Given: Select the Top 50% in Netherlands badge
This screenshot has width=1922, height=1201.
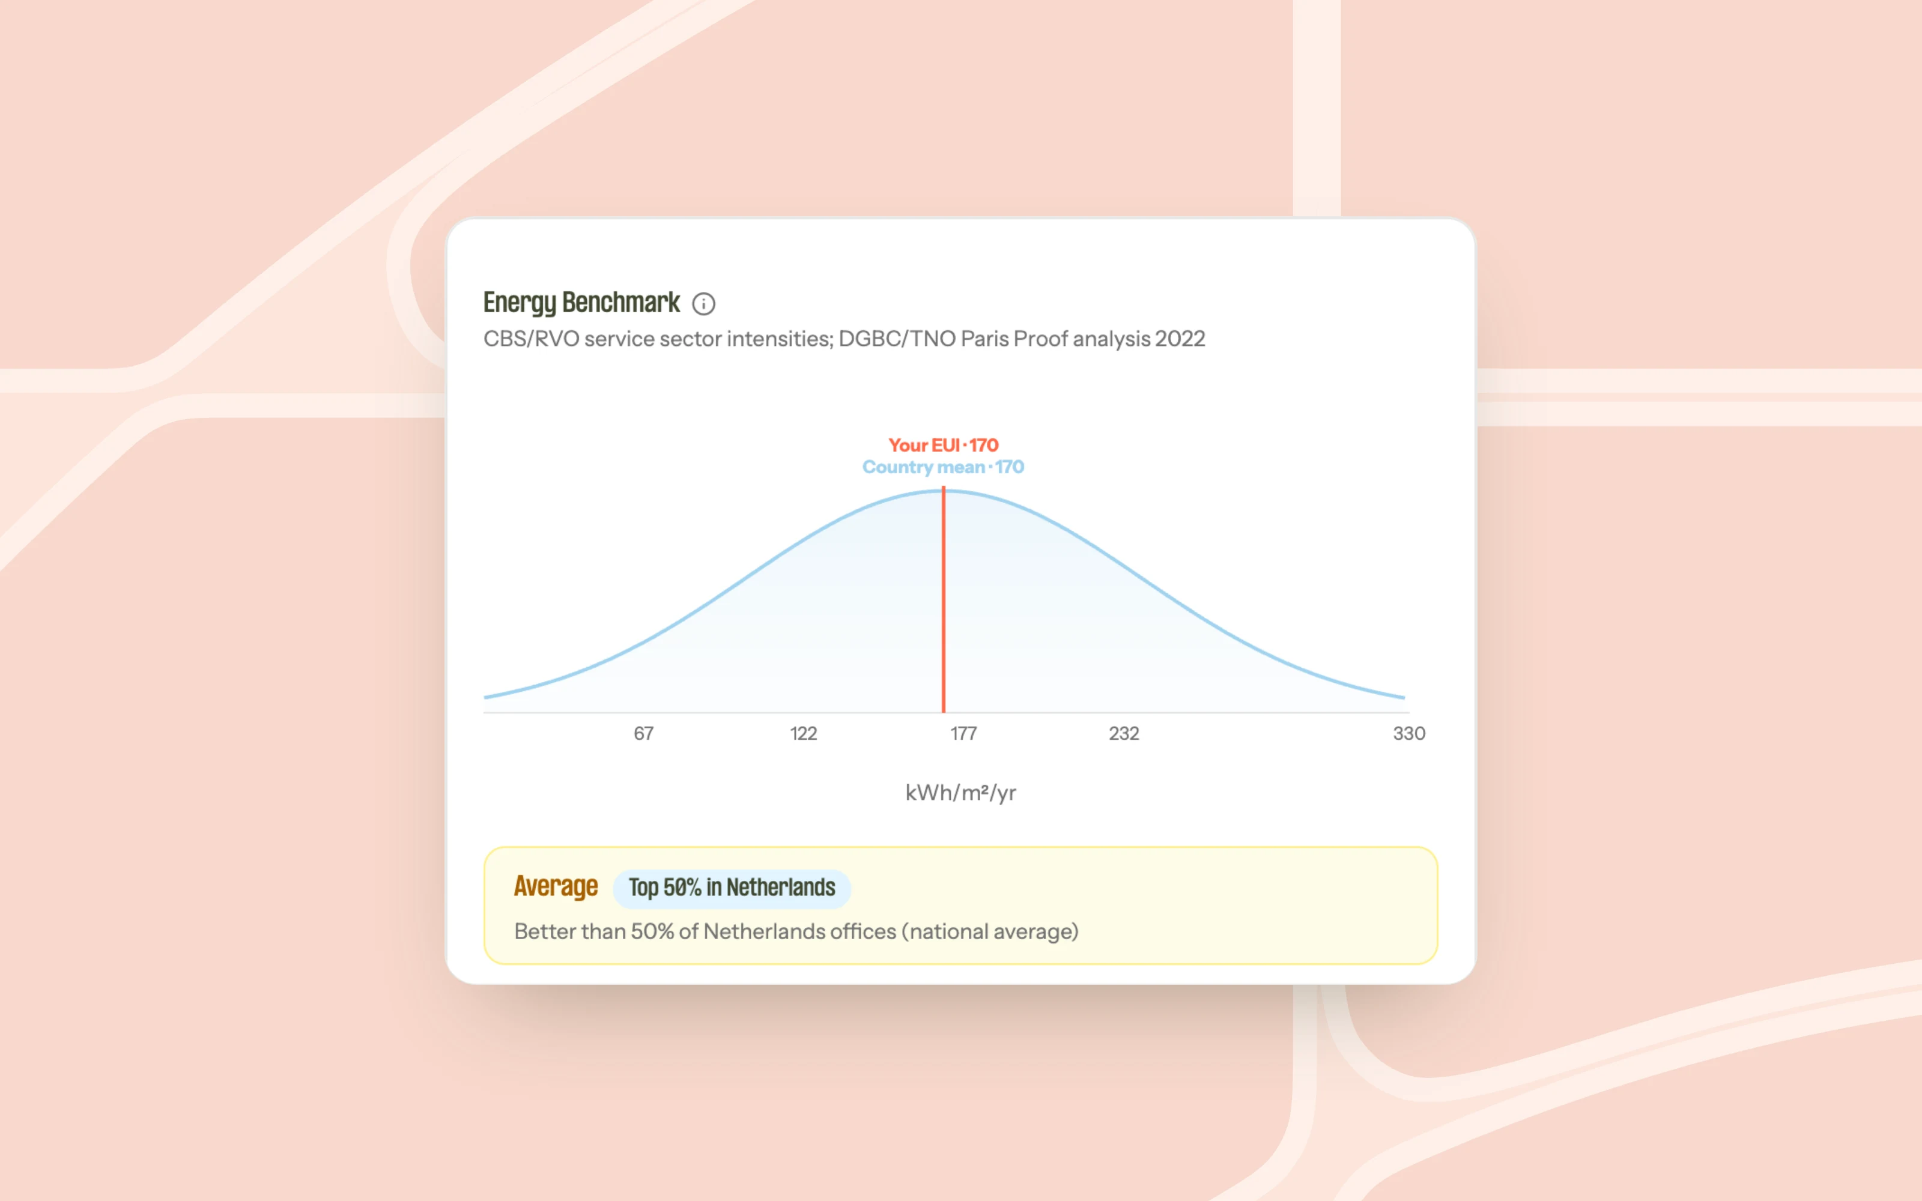Looking at the screenshot, I should [732, 888].
